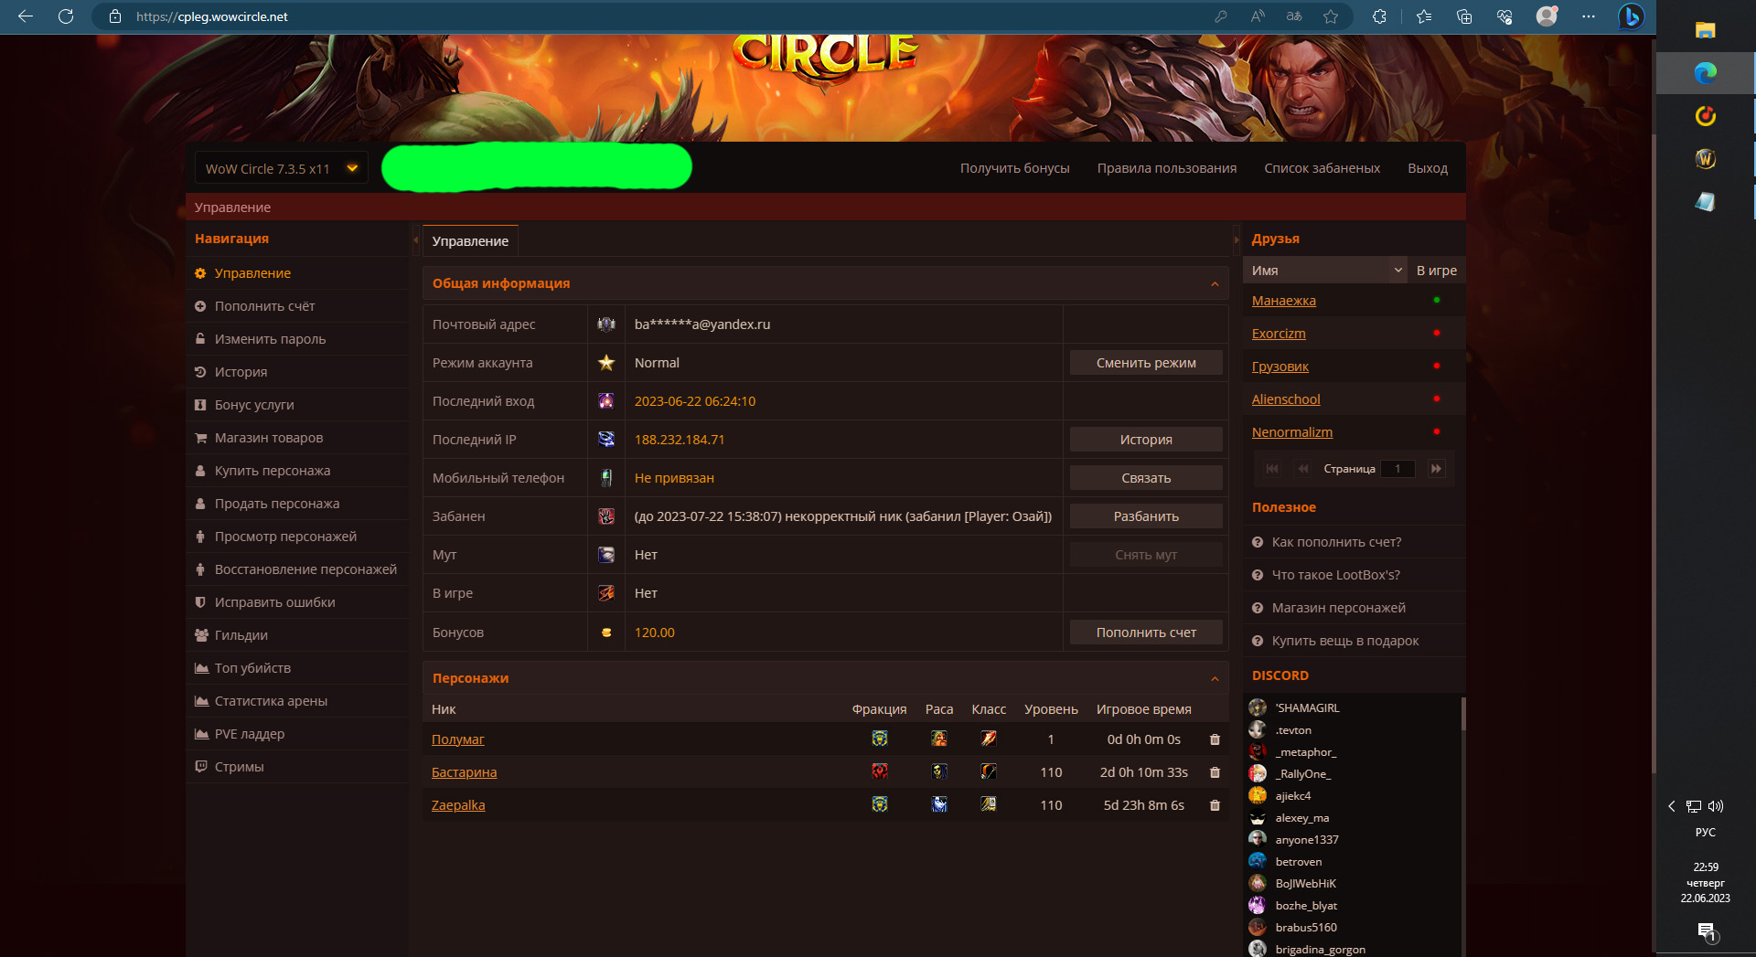Screen dimensions: 1756x957
Task: Delete character Полумаг with trash icon
Action: pos(1215,739)
